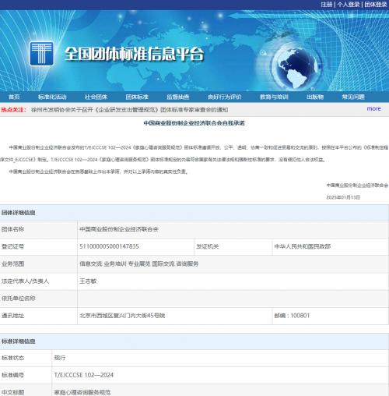Open the 团体登录 group login link
The height and width of the screenshot is (396, 389).
pyautogui.click(x=376, y=5)
